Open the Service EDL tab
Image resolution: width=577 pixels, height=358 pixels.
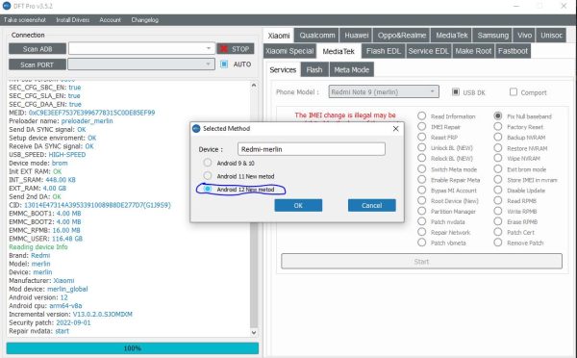[x=428, y=51]
